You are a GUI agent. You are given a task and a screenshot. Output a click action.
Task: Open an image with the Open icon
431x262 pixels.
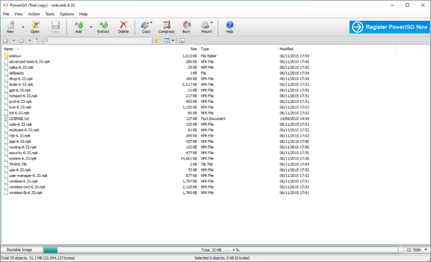click(x=35, y=25)
